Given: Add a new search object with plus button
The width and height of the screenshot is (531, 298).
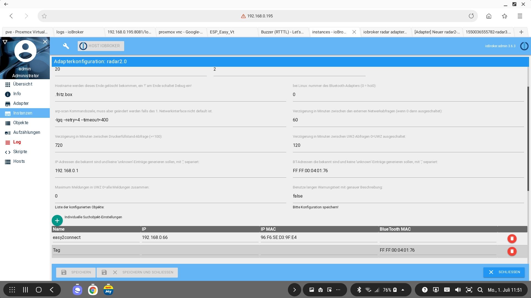Looking at the screenshot, I should 57,220.
